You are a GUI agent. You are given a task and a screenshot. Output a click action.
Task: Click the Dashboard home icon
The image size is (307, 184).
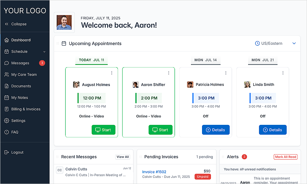[6, 40]
